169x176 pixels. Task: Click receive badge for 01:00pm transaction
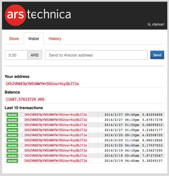(12, 130)
